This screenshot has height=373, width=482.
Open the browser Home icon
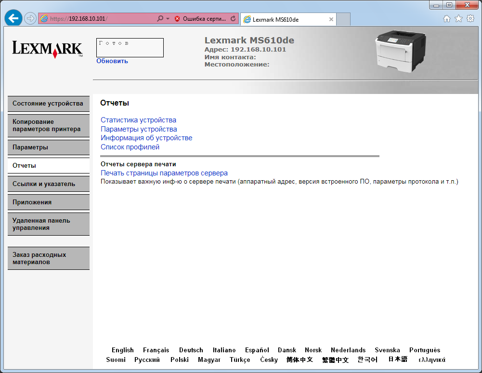click(x=447, y=18)
